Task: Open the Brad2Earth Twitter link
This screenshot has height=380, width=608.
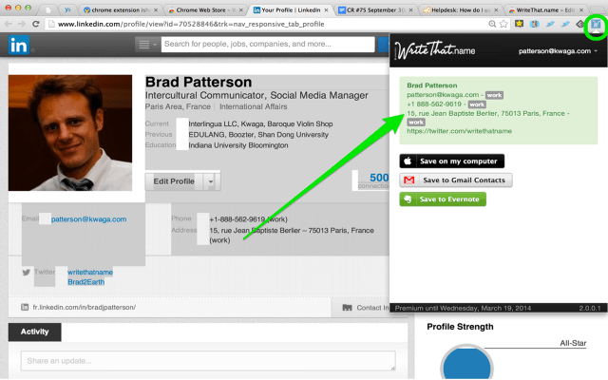Action: pyautogui.click(x=86, y=282)
